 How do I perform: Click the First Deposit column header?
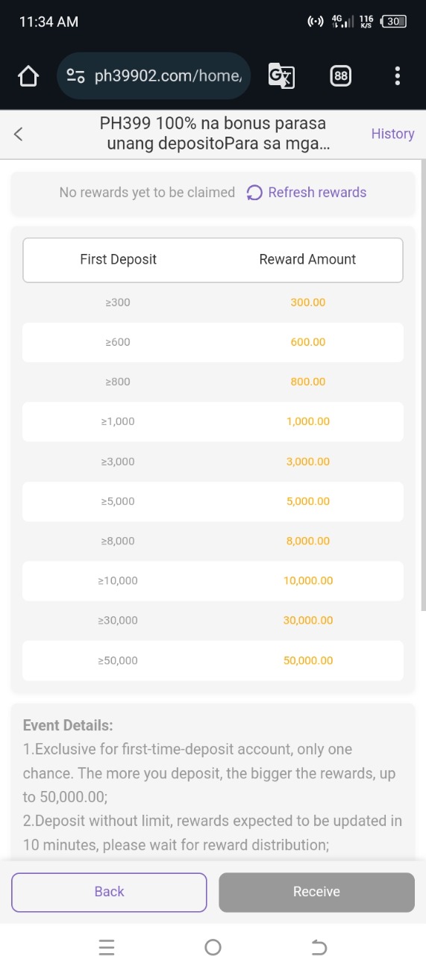coord(118,259)
